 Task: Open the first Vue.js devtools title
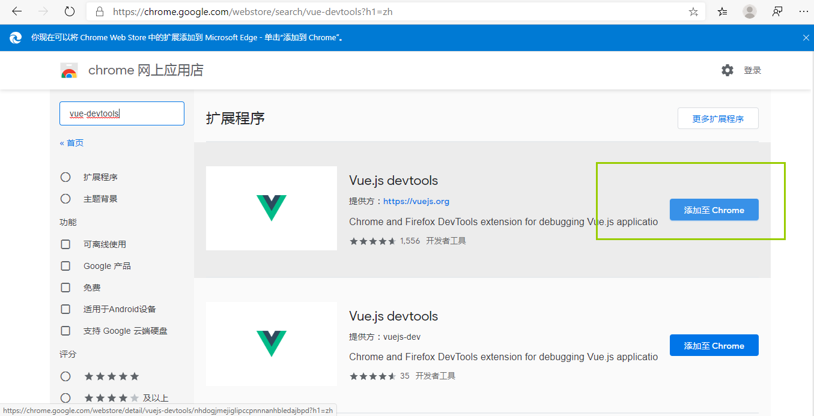tap(393, 181)
